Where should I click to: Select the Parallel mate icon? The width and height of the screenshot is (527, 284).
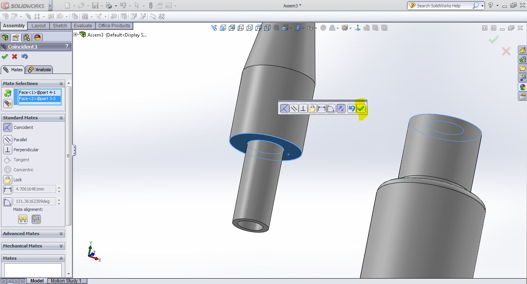[8, 140]
